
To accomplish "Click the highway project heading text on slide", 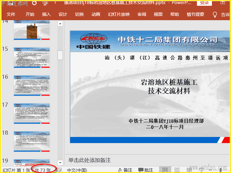I will pos(167,58).
